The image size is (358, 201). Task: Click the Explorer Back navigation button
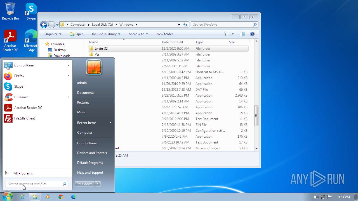pos(44,25)
